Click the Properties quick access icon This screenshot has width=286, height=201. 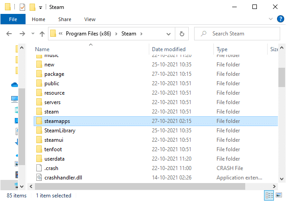click(22, 7)
